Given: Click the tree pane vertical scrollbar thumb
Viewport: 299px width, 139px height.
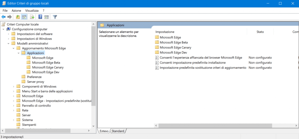Looking at the screenshot, I should (93, 66).
